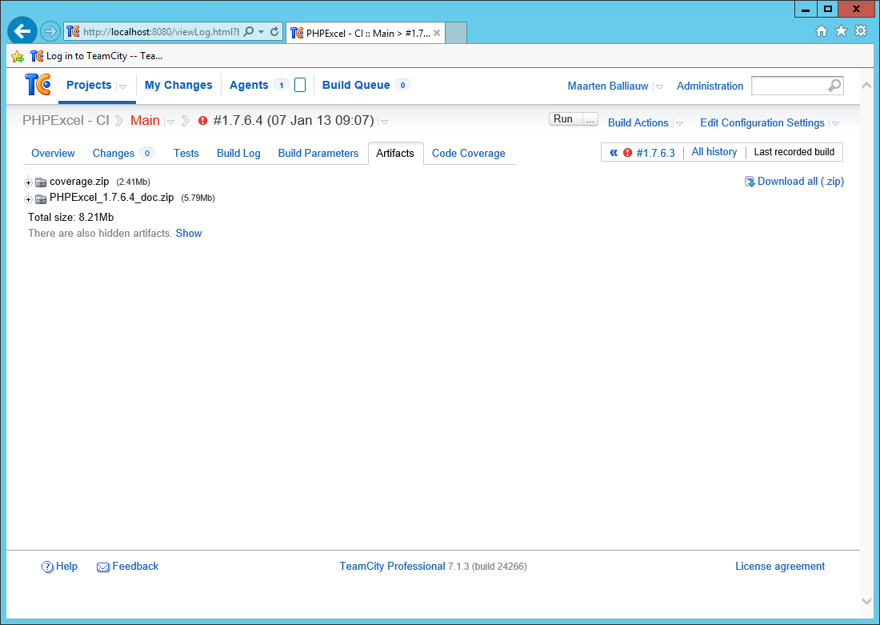Click the TeamCity search input field
The height and width of the screenshot is (625, 880).
pos(788,86)
